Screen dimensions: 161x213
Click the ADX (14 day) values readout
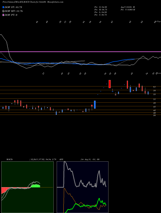90,159
